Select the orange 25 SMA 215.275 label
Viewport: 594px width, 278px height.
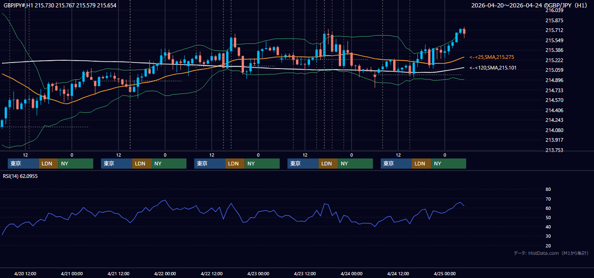(492, 57)
